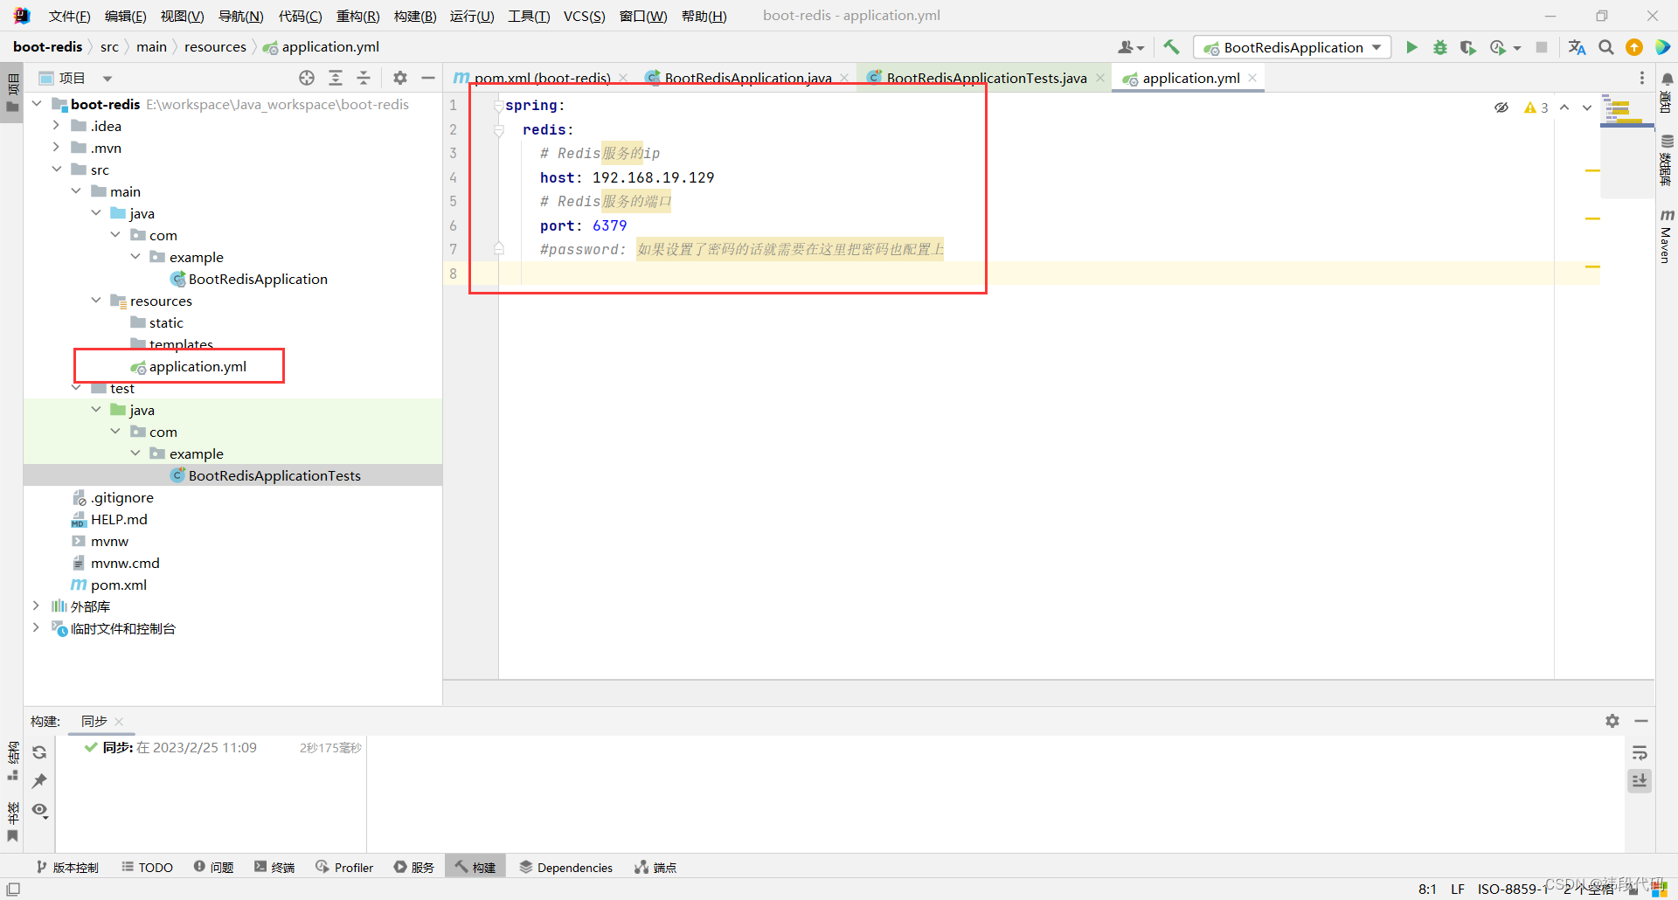Viewport: 1678px width, 900px height.
Task: Open the Refactor menu
Action: (358, 16)
